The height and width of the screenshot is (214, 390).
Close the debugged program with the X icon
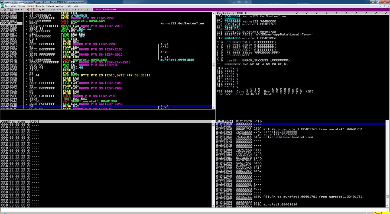tap(18, 9)
